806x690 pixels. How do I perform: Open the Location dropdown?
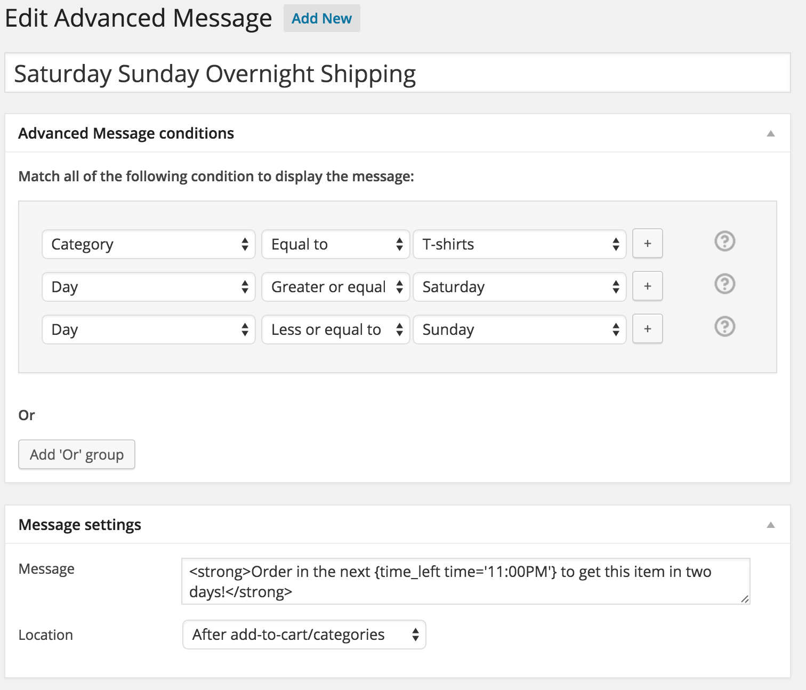304,635
